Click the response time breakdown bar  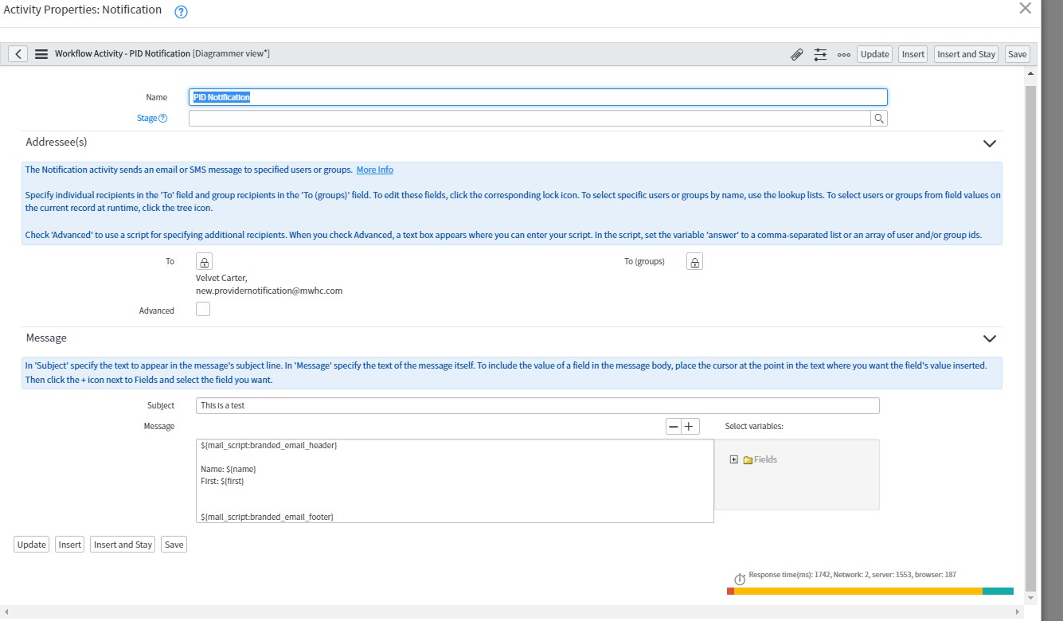[870, 591]
